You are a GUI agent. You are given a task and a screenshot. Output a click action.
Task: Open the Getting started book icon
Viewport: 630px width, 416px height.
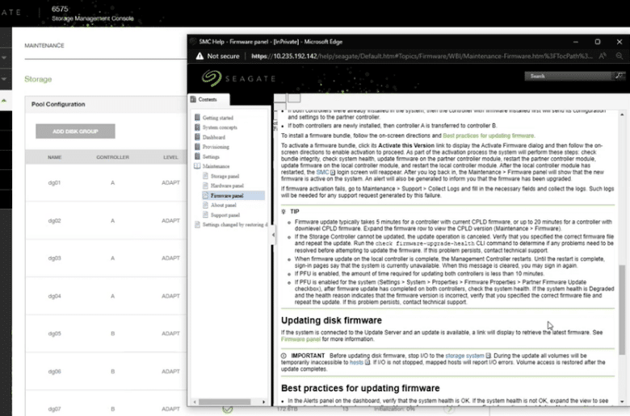(x=197, y=118)
